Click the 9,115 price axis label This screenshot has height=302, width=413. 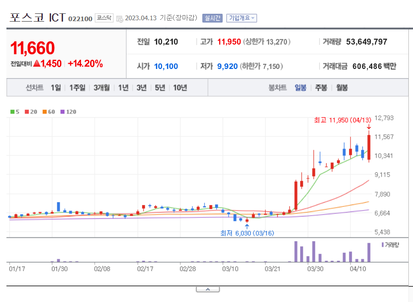pos(382,175)
